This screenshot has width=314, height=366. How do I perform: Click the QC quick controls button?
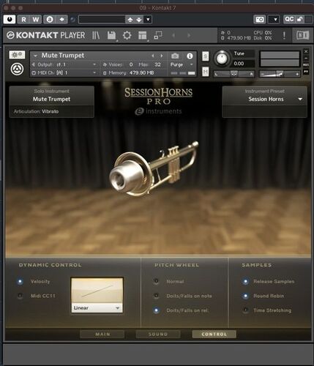coord(289,19)
